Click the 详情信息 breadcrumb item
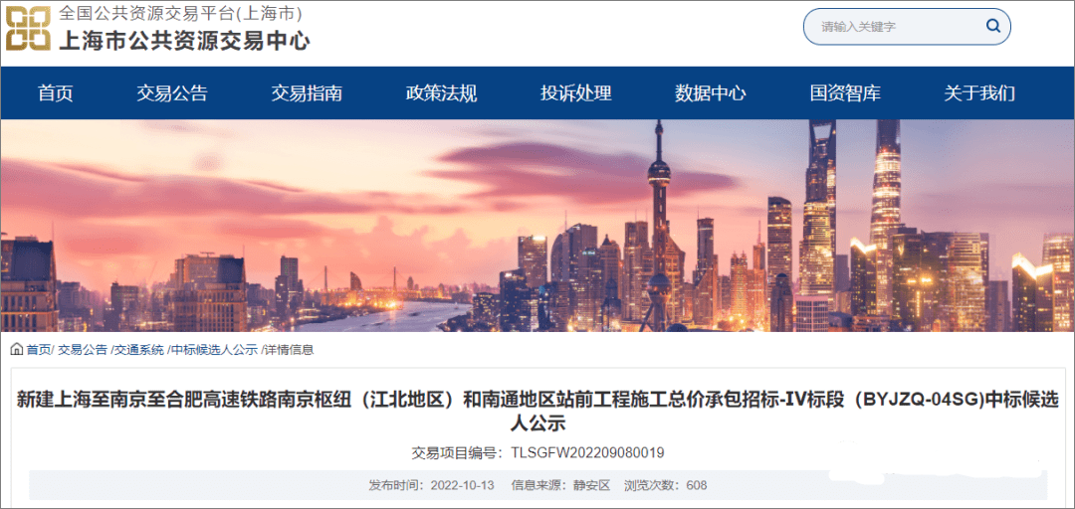This screenshot has height=509, width=1075. (289, 350)
